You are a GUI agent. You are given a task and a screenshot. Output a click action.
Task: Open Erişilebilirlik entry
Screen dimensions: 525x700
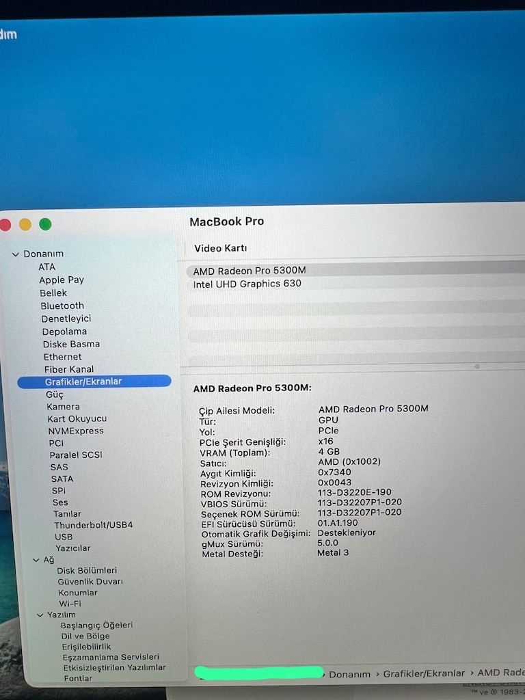87,647
